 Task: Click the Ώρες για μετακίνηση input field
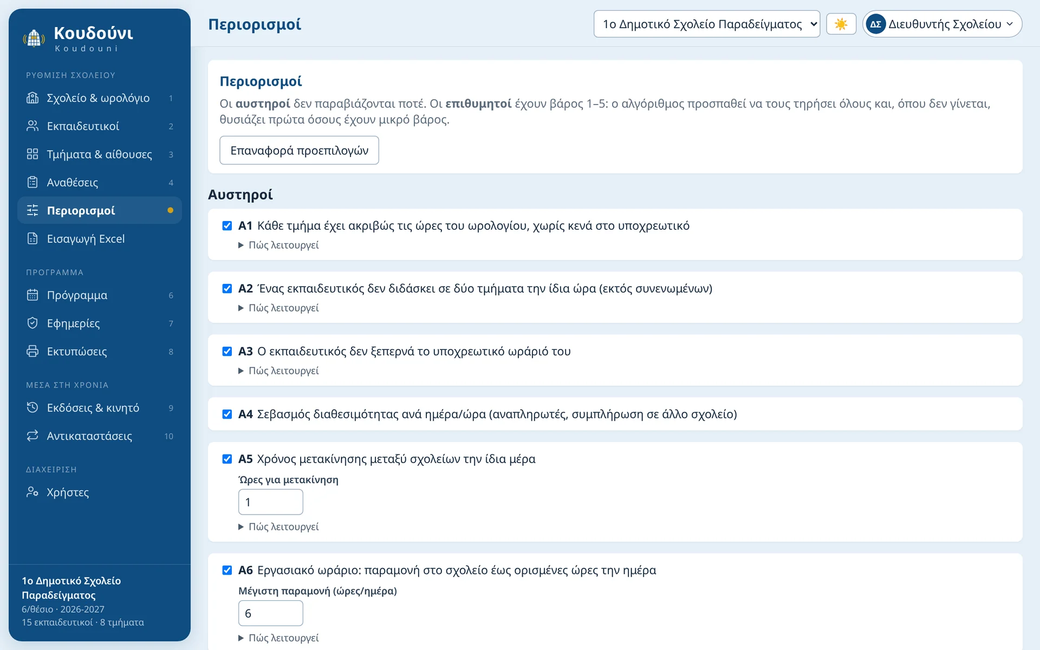click(x=271, y=502)
